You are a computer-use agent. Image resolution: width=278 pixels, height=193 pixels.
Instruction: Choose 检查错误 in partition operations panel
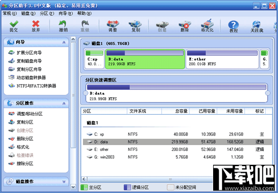21,156
